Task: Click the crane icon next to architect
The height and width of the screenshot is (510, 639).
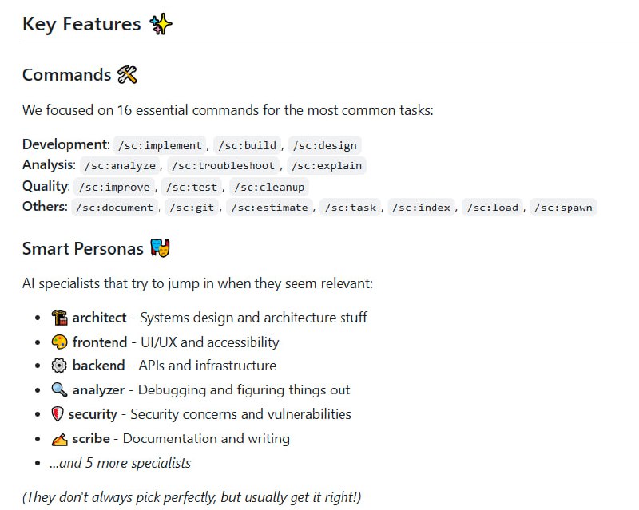Action: [58, 318]
